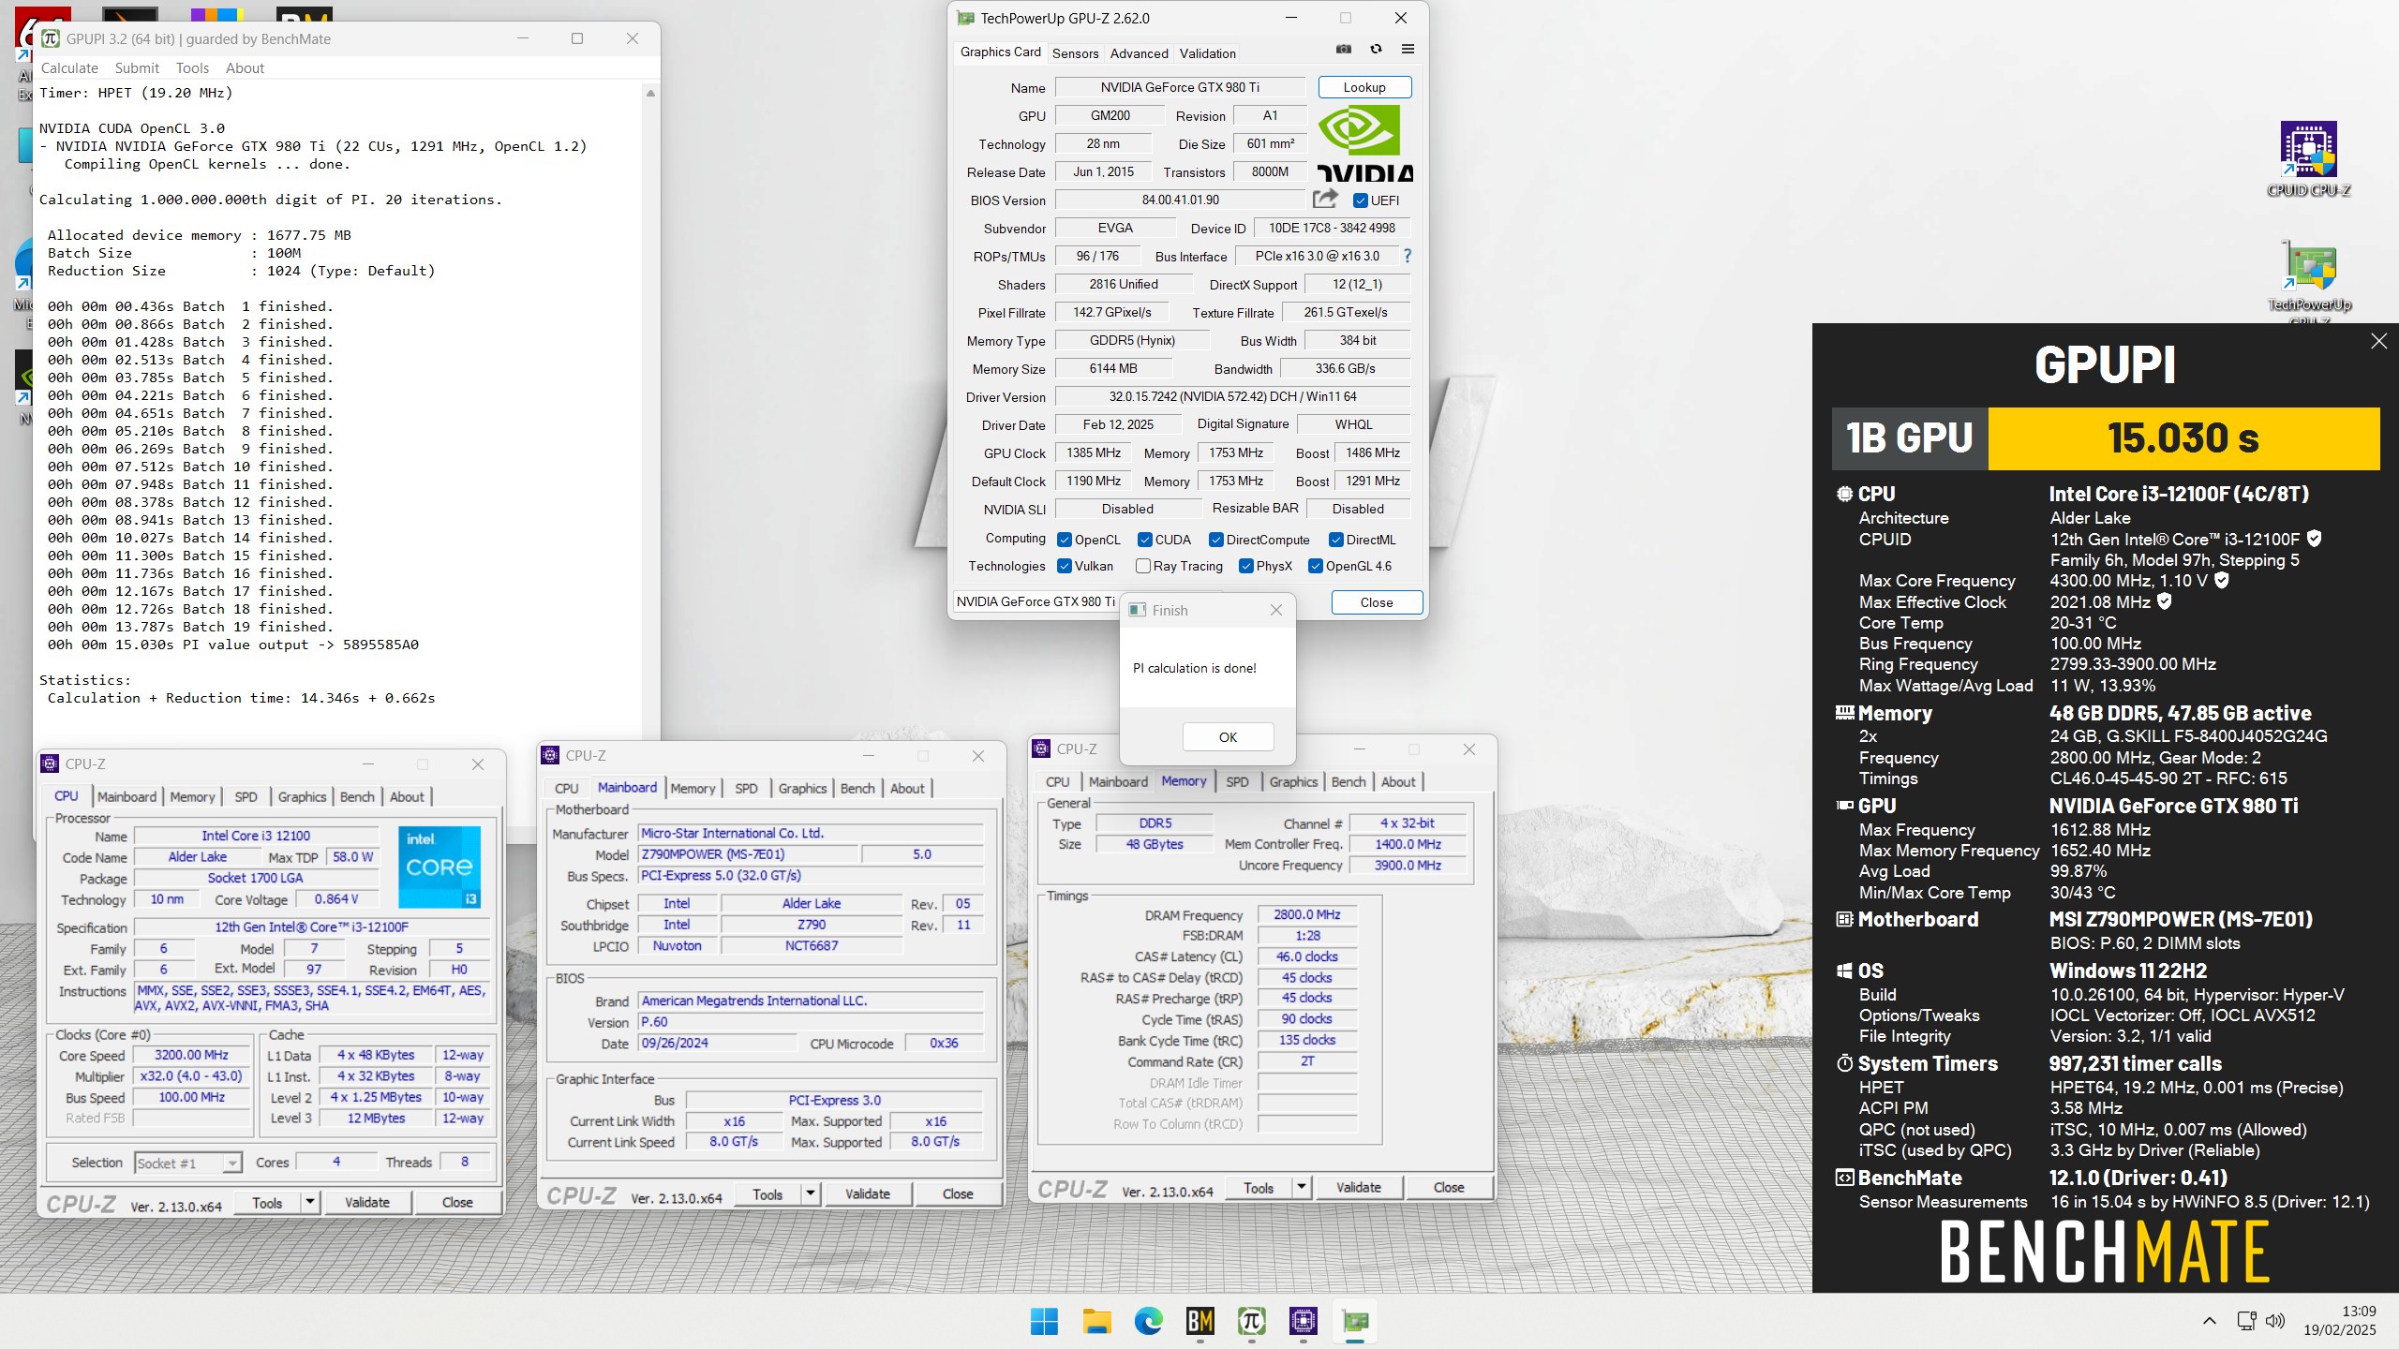2399x1349 pixels.
Task: Click the NVIDIA logo in GPU-Z
Action: tap(1364, 143)
